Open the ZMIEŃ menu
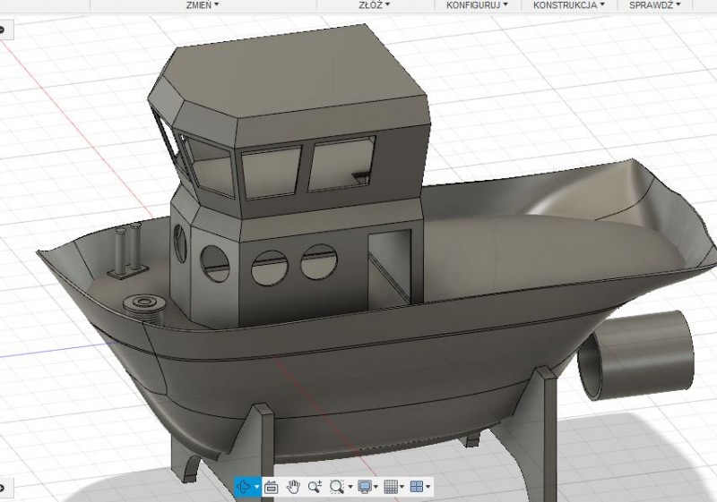Image resolution: width=717 pixels, height=502 pixels. coord(203,5)
